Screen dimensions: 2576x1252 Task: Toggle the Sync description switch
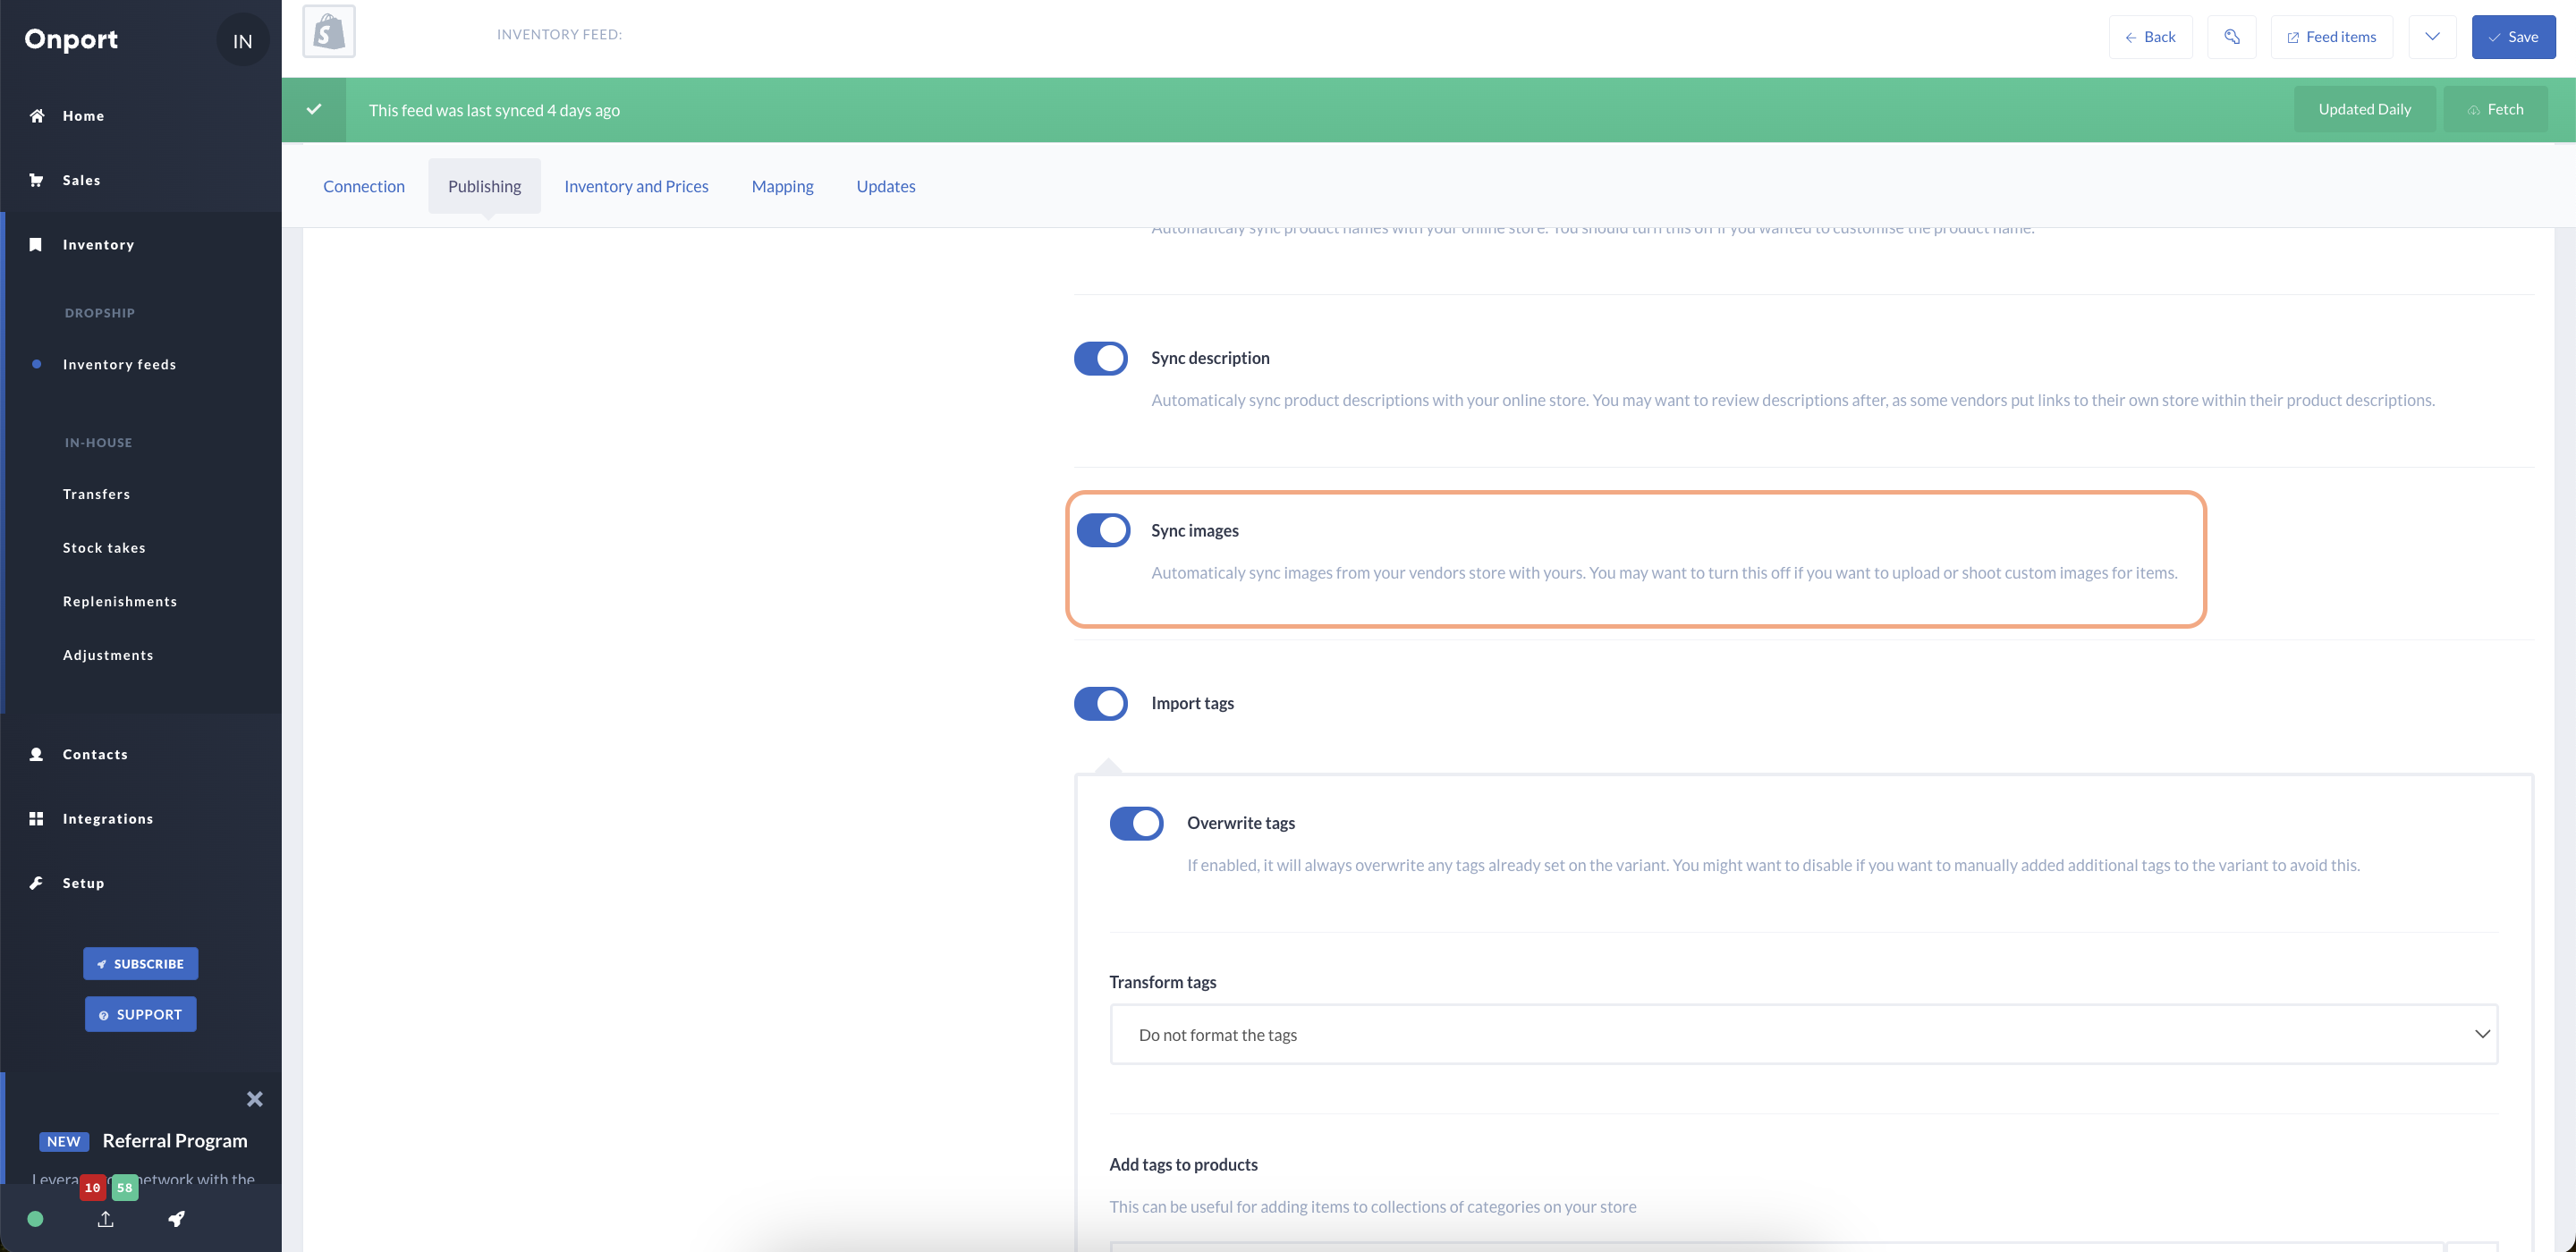pos(1100,358)
